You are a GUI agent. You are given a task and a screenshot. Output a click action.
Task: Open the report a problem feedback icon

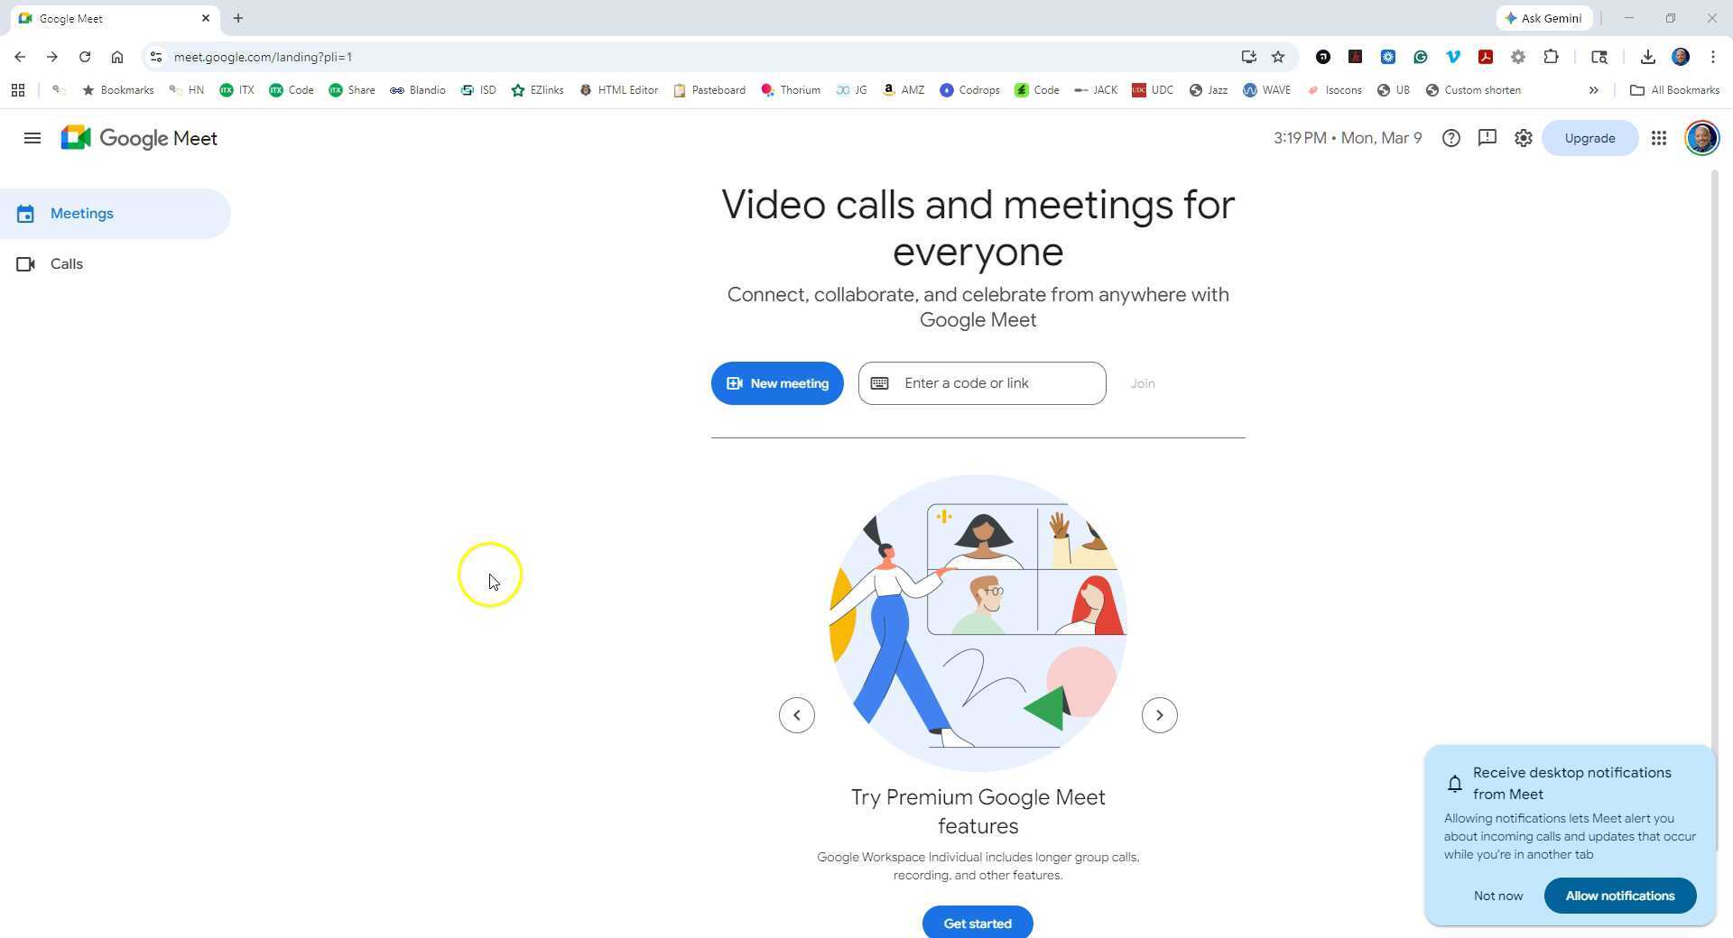click(x=1487, y=138)
